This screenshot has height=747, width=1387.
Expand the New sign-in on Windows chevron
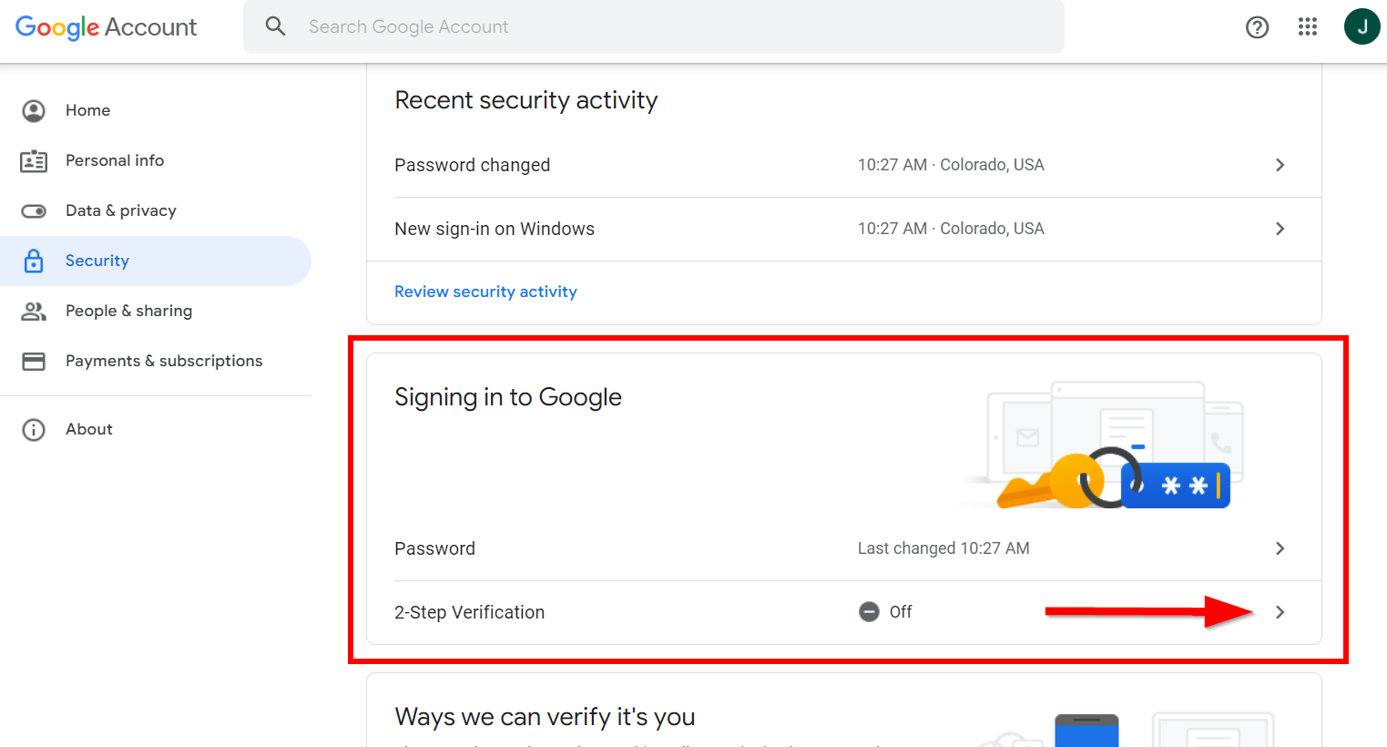click(1280, 229)
